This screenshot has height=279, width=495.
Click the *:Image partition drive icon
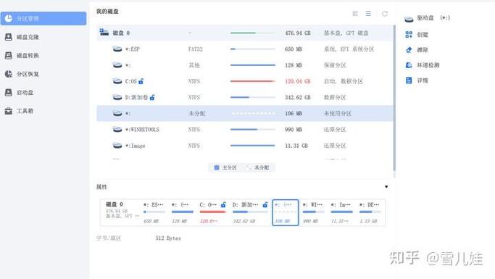pos(117,146)
